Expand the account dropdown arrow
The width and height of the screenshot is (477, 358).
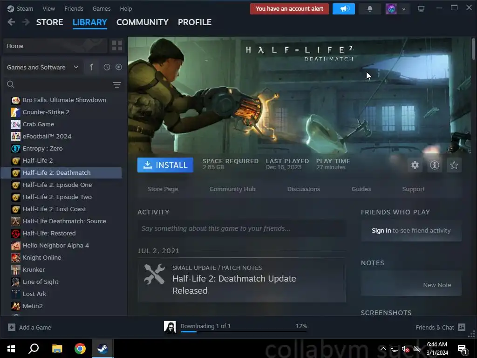click(x=404, y=9)
